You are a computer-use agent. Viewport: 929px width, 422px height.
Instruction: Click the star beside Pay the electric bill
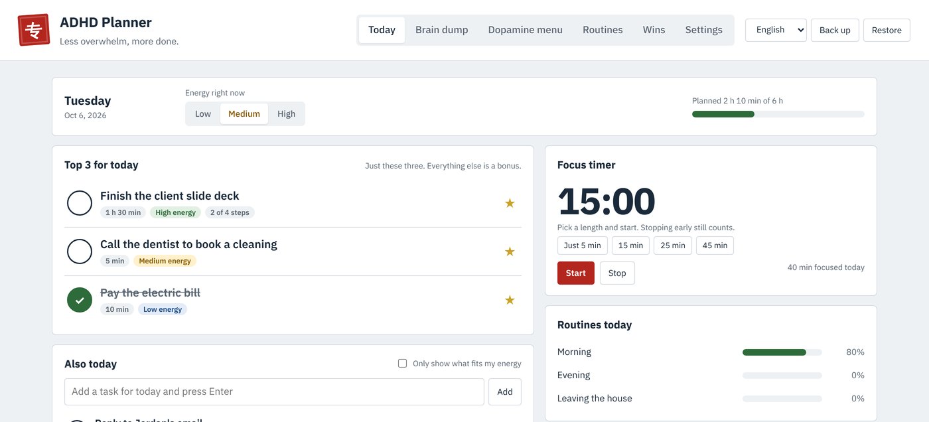[x=510, y=300]
